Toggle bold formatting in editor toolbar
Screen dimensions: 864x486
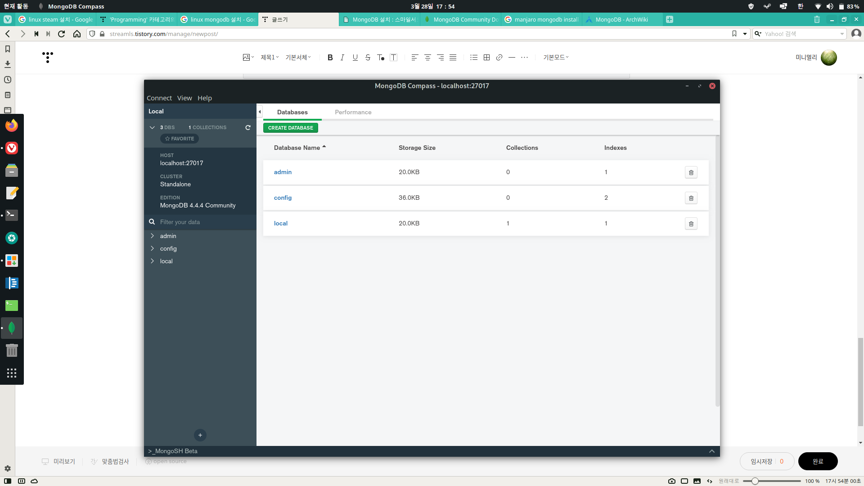pos(330,58)
